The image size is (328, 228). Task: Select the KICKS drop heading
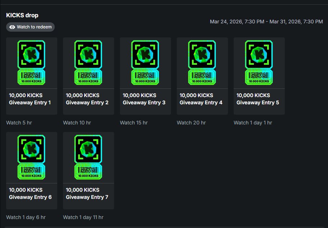pos(22,15)
